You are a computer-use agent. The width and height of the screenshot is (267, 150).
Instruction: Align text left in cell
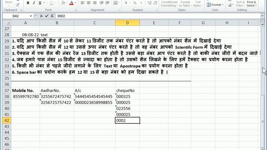point(83,3)
